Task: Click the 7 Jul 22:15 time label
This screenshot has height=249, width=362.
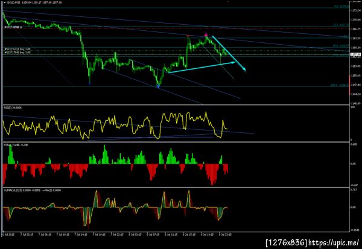Action: pyautogui.click(x=117, y=234)
